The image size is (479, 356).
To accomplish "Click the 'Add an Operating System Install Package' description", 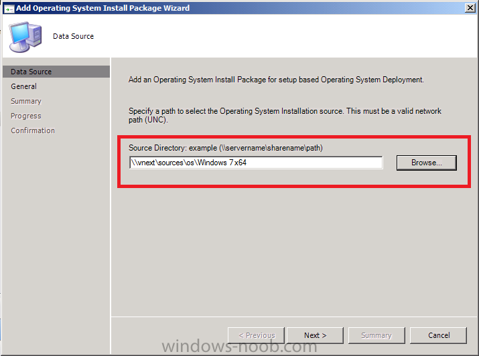I will coord(276,80).
